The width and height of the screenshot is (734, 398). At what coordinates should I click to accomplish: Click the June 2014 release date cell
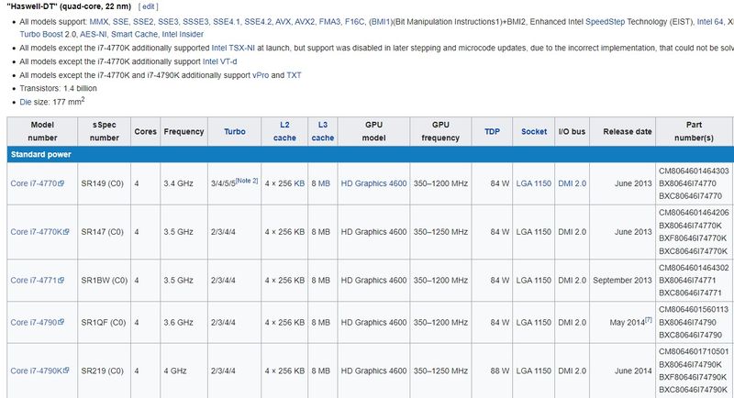[623, 370]
